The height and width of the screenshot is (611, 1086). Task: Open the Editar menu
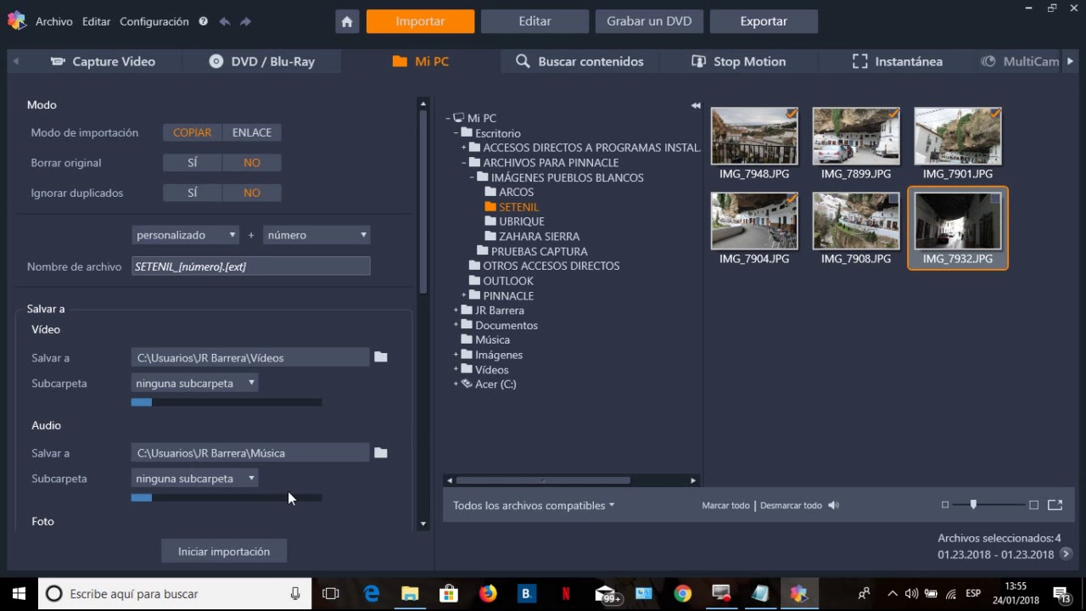click(x=96, y=21)
